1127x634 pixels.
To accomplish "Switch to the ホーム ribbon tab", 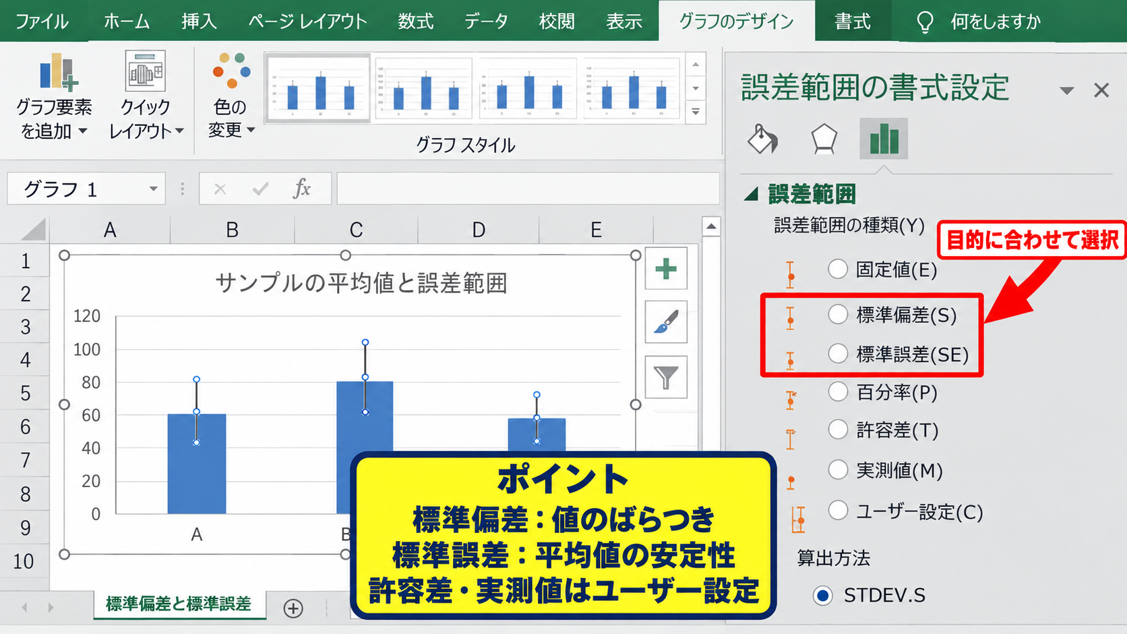I will point(127,22).
